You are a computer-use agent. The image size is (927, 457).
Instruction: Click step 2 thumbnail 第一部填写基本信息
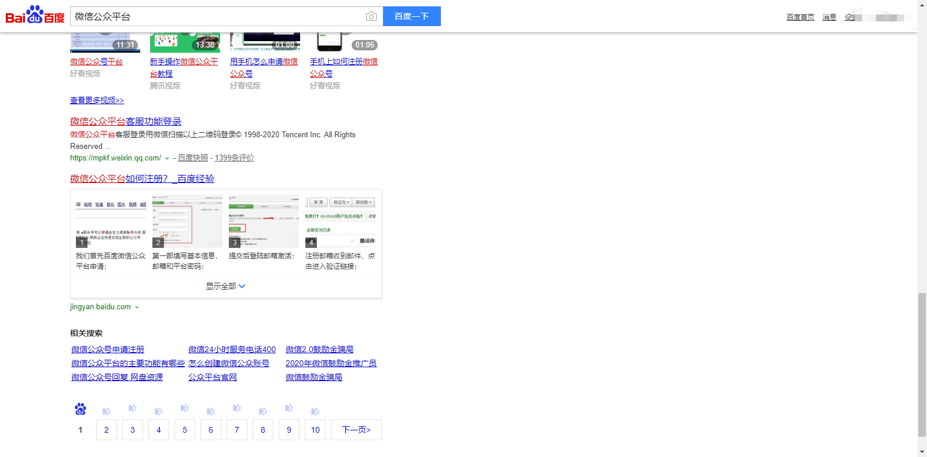coord(187,222)
